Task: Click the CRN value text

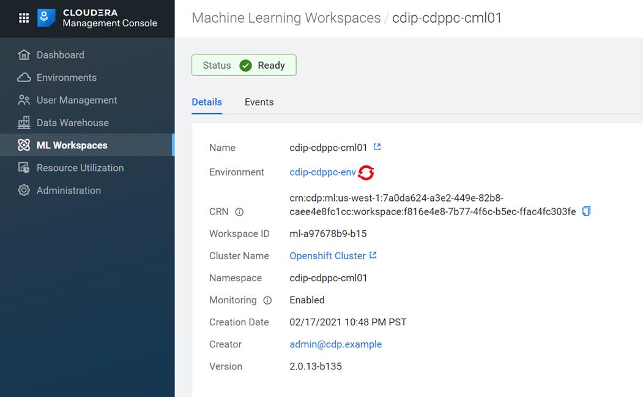Action: tap(433, 205)
